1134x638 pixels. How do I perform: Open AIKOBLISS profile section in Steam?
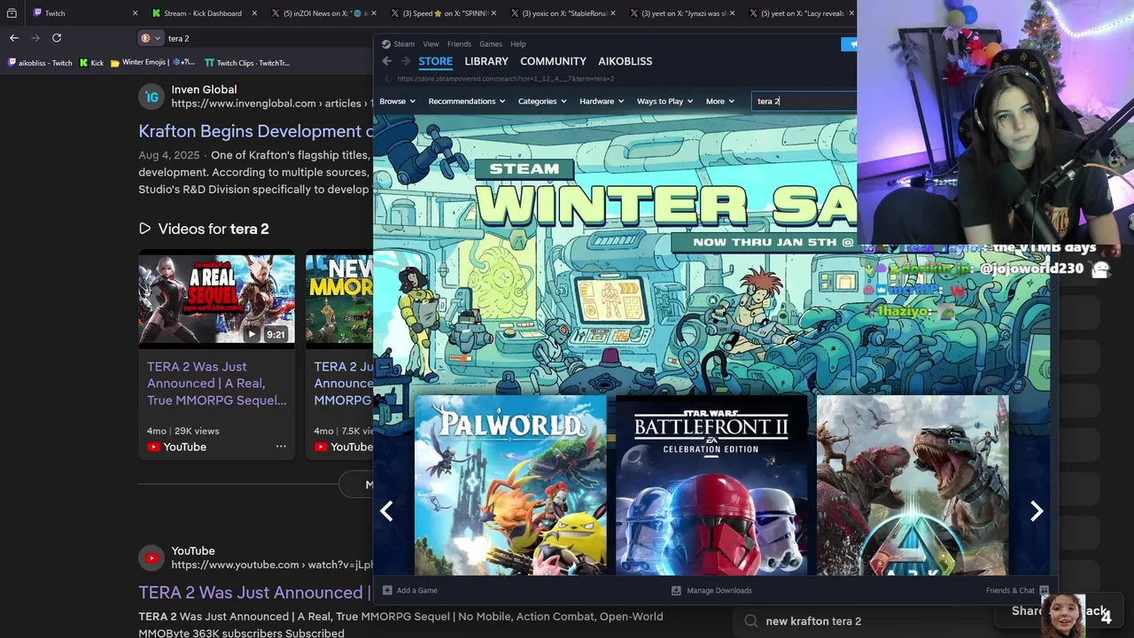click(x=625, y=61)
